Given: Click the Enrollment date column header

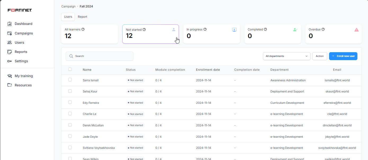Looking at the screenshot, I should click(208, 70).
